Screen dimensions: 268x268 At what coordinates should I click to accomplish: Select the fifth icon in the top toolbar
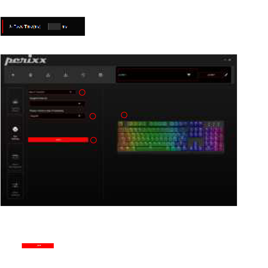84,75
